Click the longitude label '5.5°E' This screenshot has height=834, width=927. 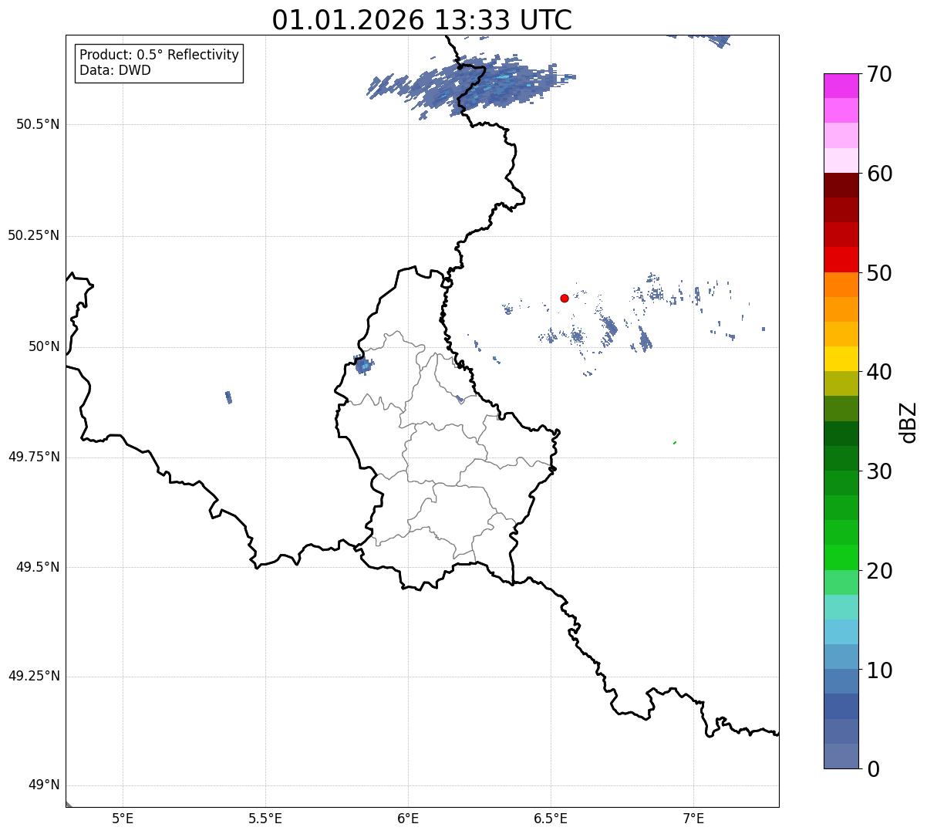tap(265, 818)
